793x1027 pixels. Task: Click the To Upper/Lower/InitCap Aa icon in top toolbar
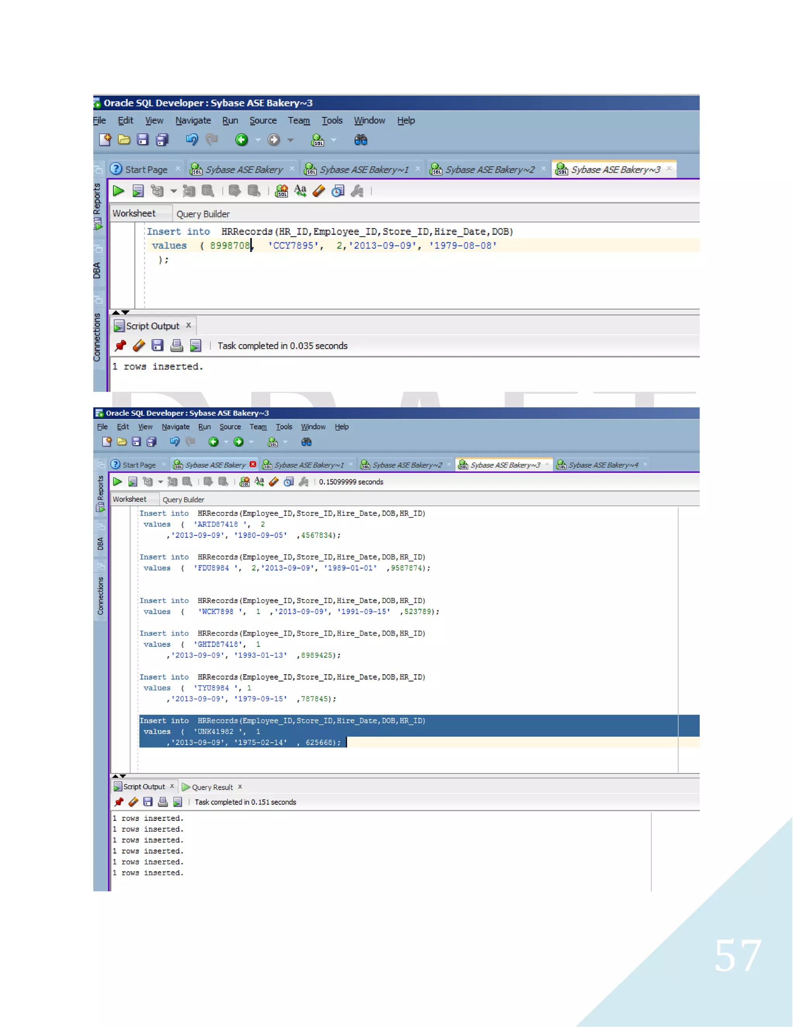[x=300, y=191]
